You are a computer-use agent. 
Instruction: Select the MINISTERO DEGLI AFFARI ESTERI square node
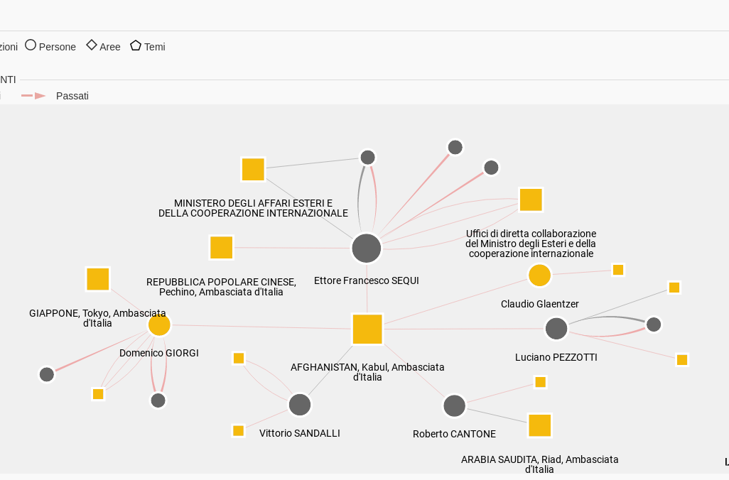(253, 169)
